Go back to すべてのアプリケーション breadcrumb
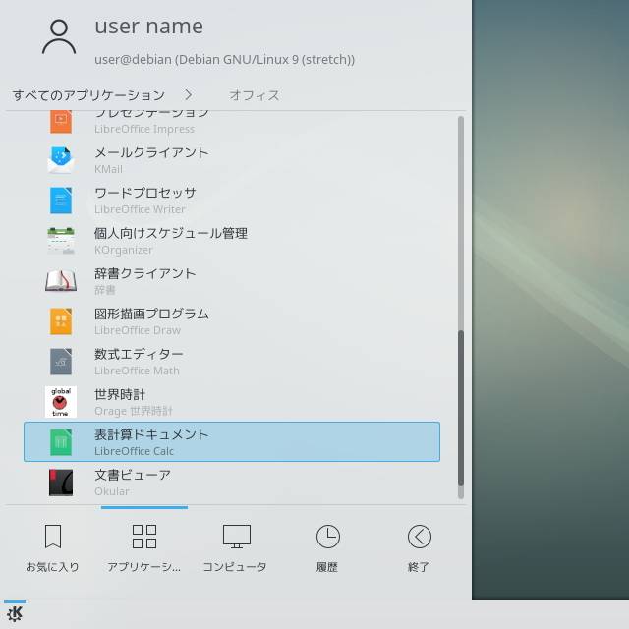 click(x=88, y=95)
